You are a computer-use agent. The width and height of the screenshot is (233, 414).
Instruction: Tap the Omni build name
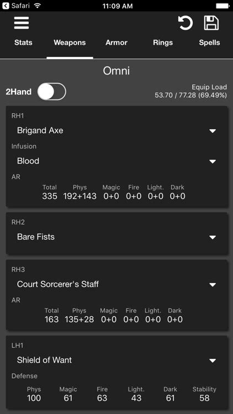click(116, 71)
